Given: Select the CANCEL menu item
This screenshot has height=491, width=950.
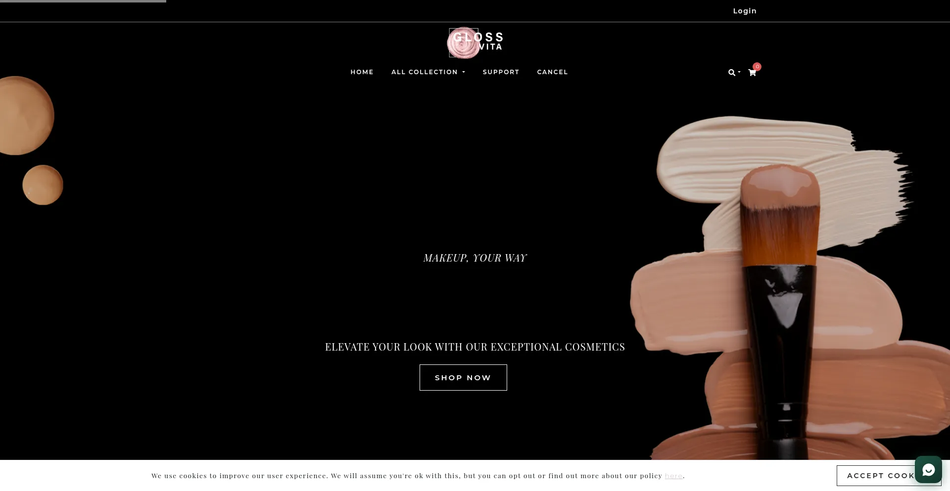Looking at the screenshot, I should (x=552, y=72).
